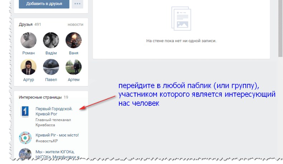Click the interesting pages count '19'
The width and height of the screenshot is (283, 164).
[66, 97]
